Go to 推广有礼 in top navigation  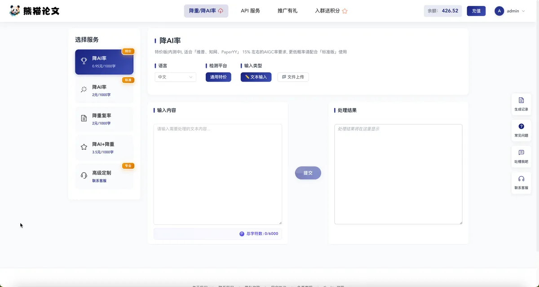tap(287, 11)
